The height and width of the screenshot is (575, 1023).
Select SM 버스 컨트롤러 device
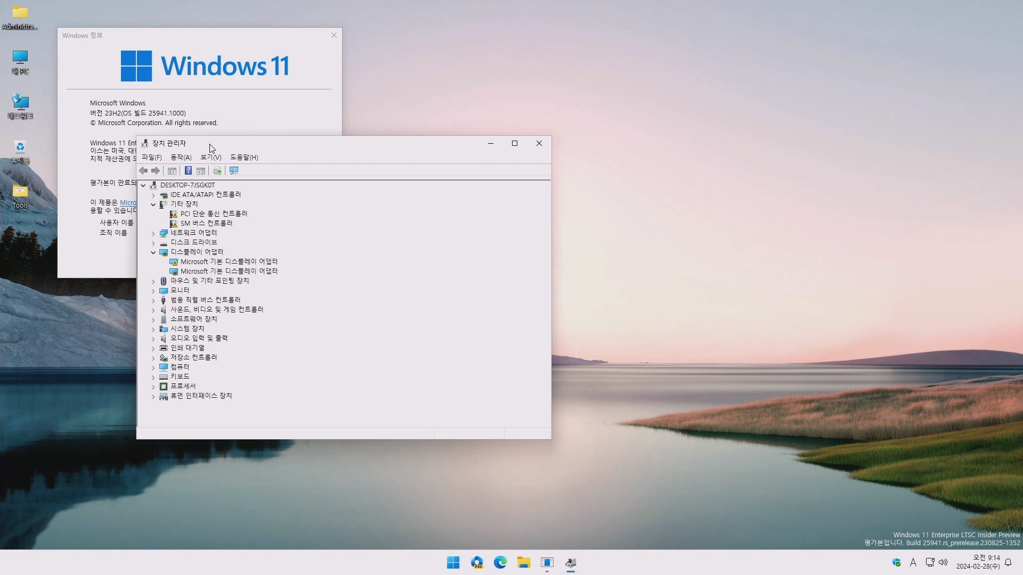point(206,224)
